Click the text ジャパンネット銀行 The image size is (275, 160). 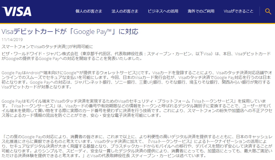(x=92, y=82)
